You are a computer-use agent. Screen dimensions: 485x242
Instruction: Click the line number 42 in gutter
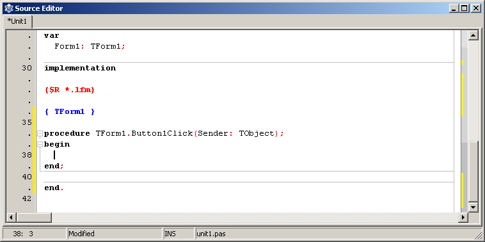tap(27, 198)
